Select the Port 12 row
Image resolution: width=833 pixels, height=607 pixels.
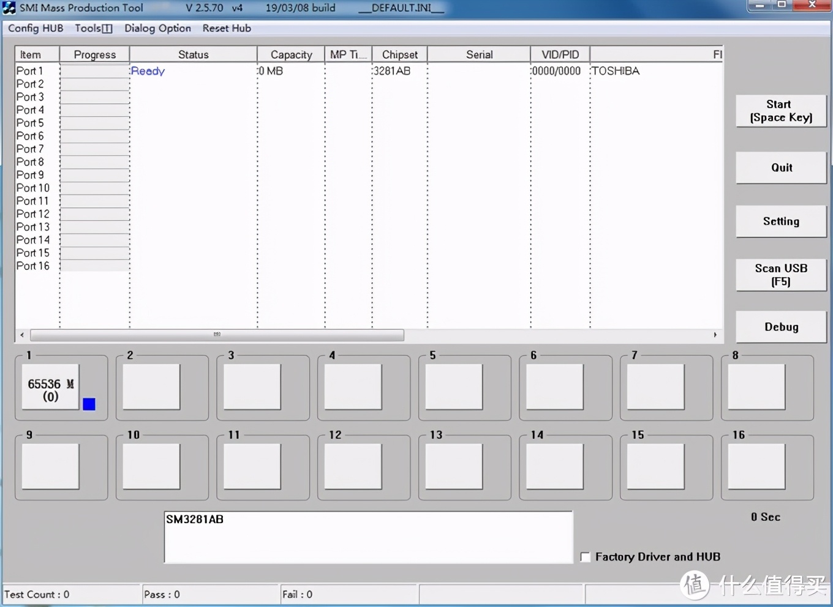pyautogui.click(x=369, y=214)
